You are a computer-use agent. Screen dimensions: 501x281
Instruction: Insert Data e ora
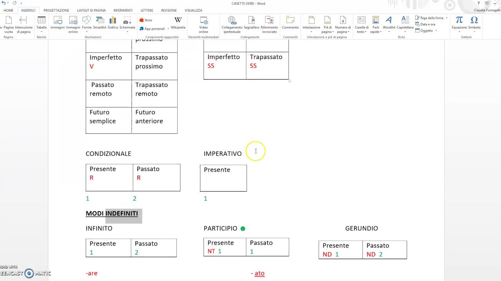(x=425, y=24)
